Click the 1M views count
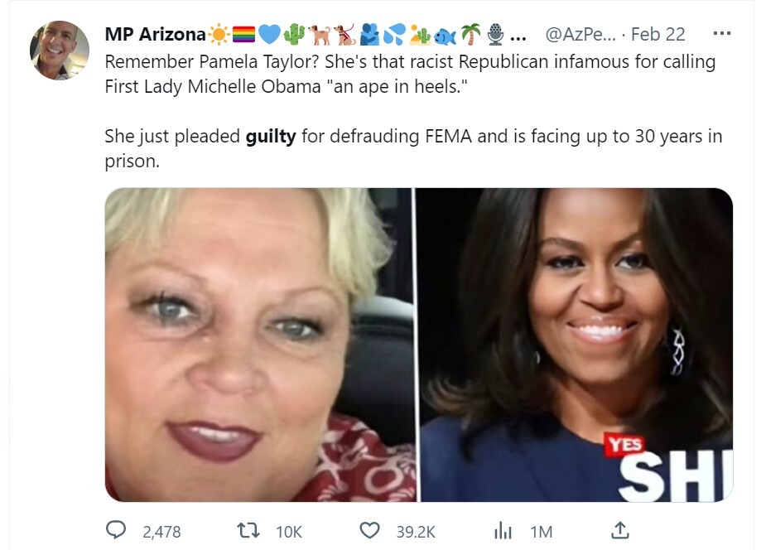Viewport: 766px width, 550px height. (542, 532)
